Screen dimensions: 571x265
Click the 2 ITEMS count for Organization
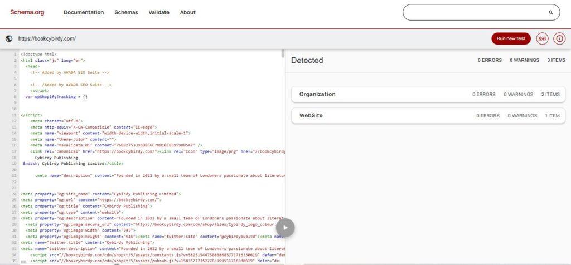[x=550, y=94]
